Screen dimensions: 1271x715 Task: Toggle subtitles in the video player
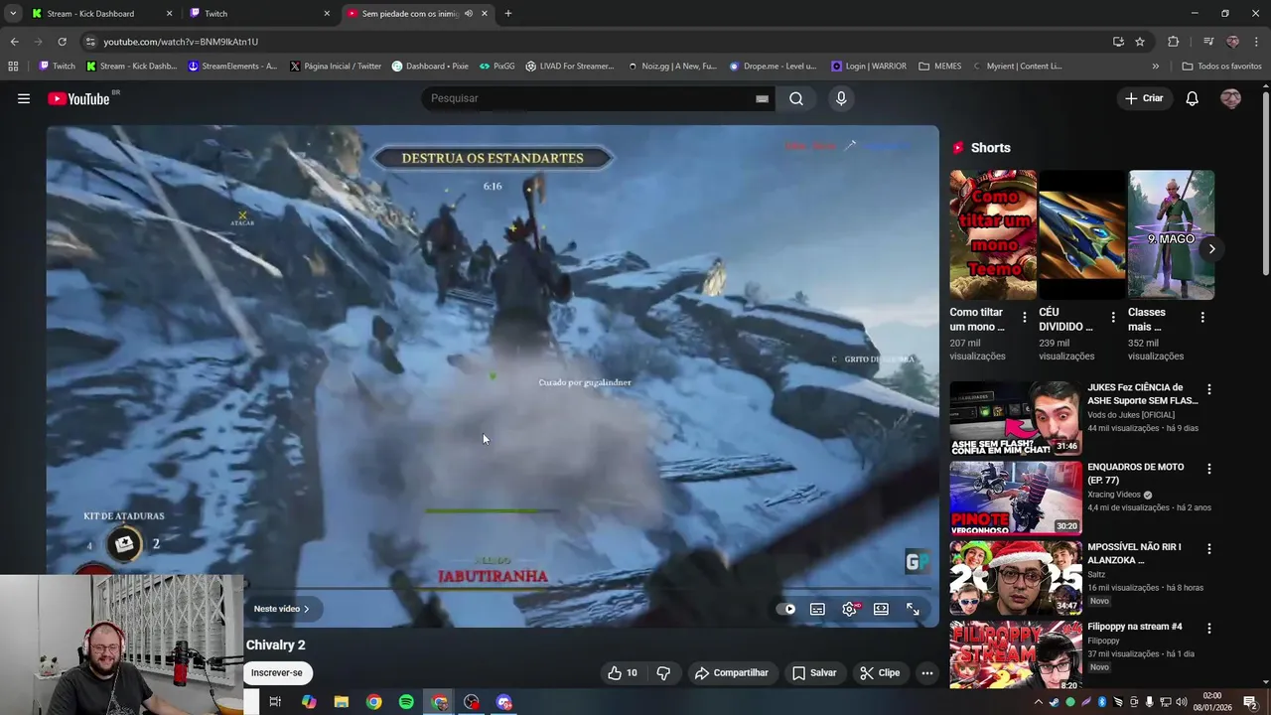817,609
